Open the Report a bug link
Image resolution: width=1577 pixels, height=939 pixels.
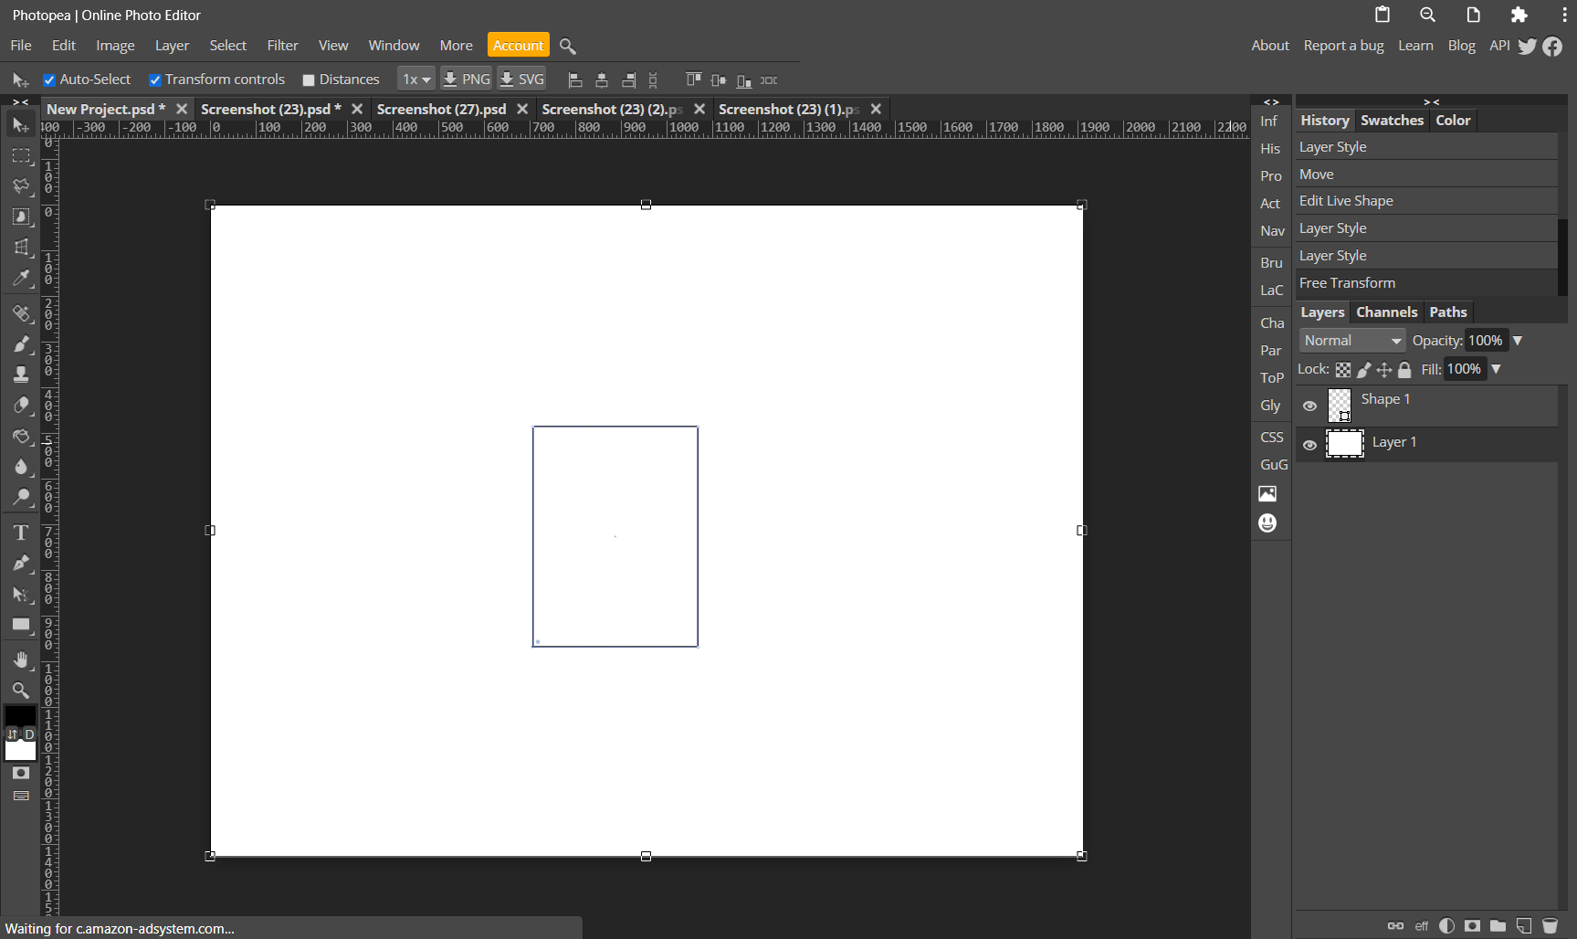(x=1343, y=45)
